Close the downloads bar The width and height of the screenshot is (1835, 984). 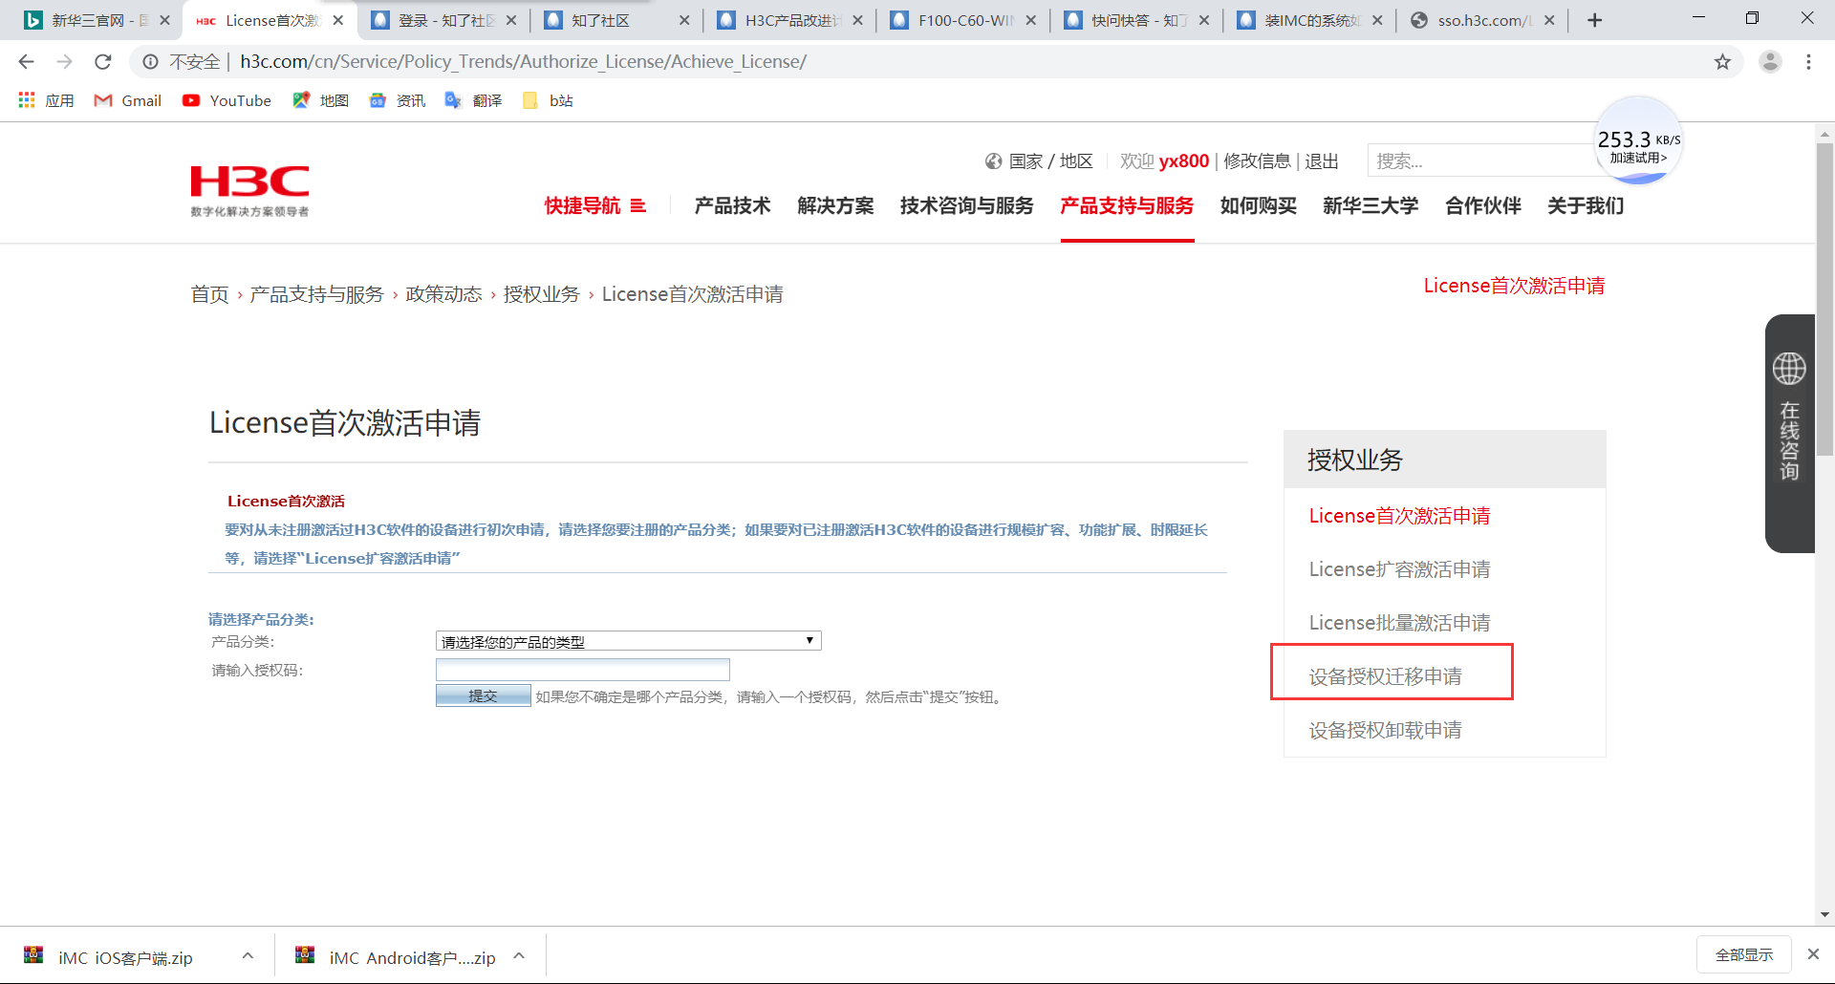(x=1813, y=954)
